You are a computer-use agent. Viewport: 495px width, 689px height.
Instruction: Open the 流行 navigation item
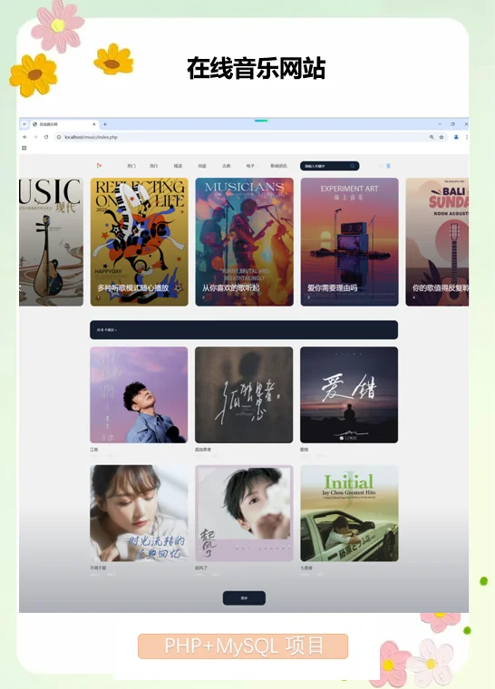[x=153, y=166]
